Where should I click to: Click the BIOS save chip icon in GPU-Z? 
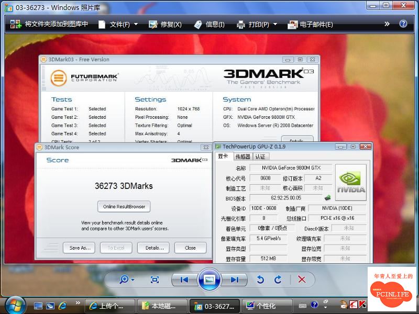coord(328,198)
